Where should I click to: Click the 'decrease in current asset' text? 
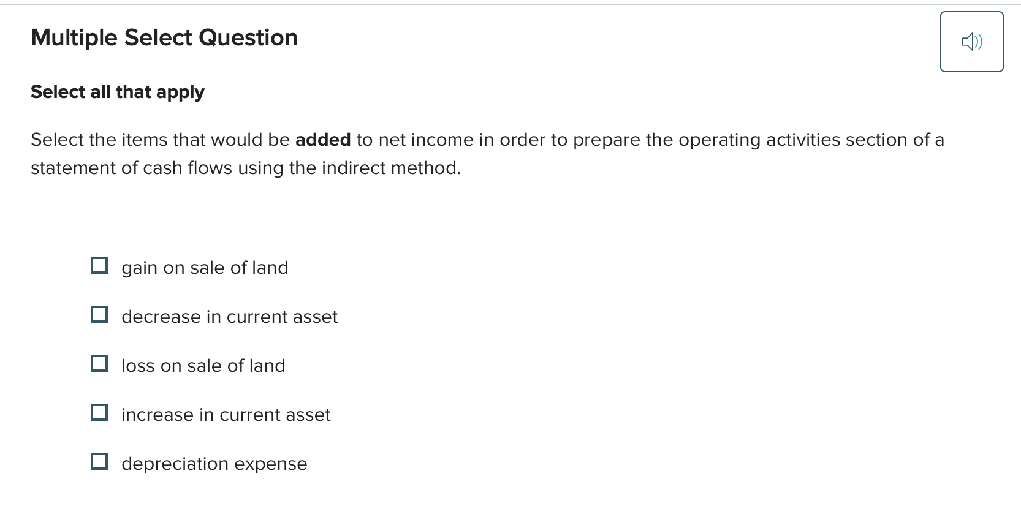click(229, 317)
